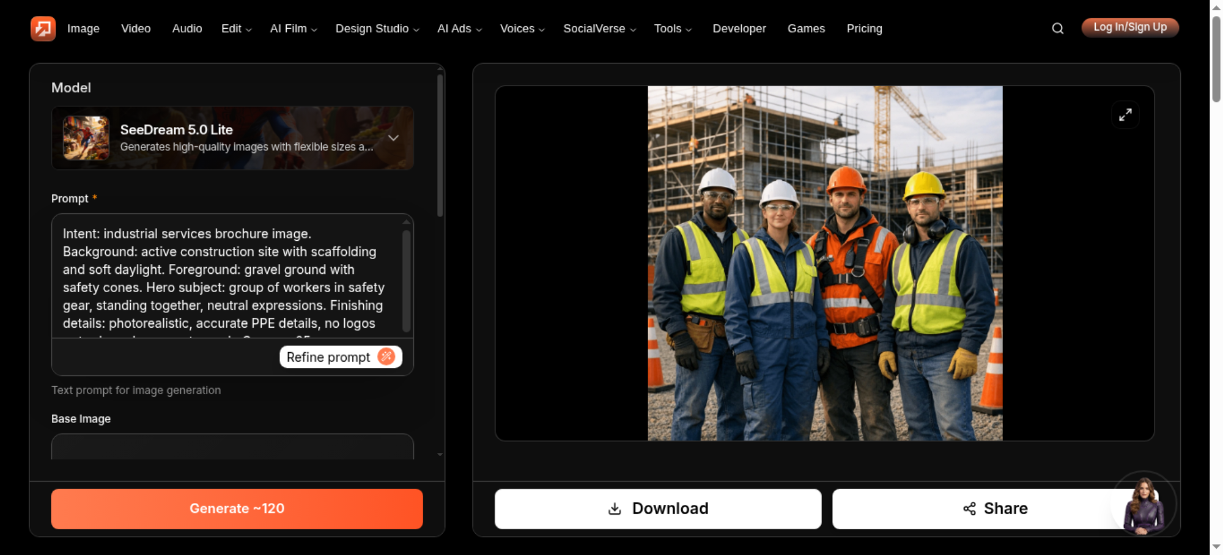Click the generated construction workers image
1223x555 pixels.
825,263
